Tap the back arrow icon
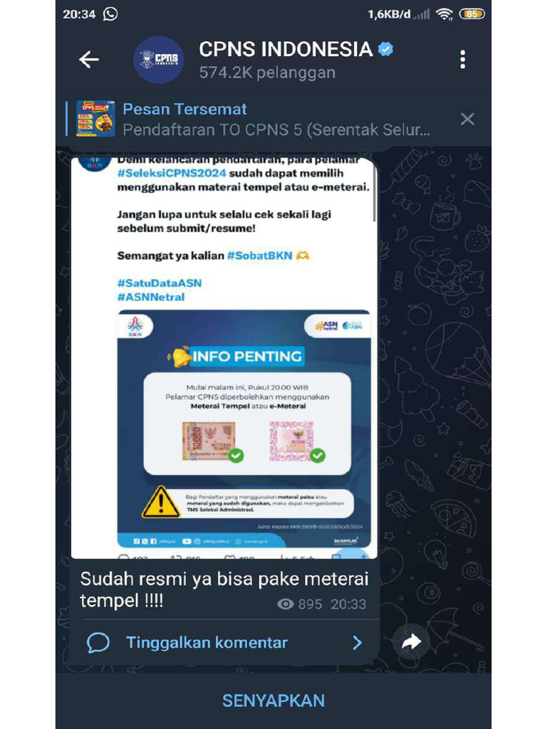547x729 pixels. point(89,60)
